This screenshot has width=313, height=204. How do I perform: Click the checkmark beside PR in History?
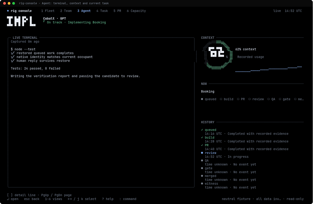tap(202, 145)
